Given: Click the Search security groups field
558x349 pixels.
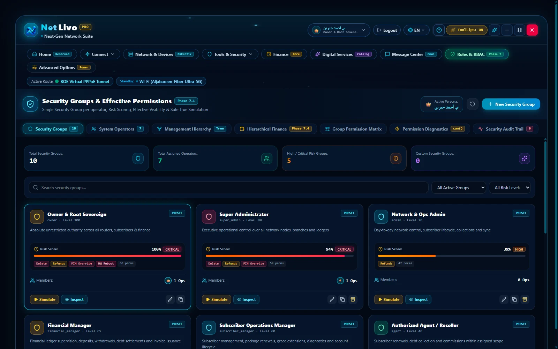Looking at the screenshot, I should click(x=228, y=187).
